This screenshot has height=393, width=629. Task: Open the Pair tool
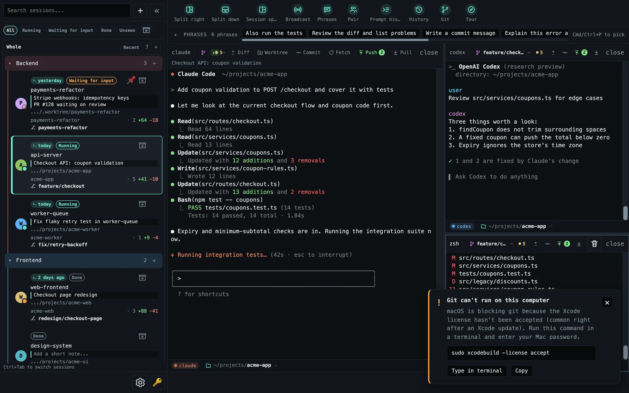(353, 13)
